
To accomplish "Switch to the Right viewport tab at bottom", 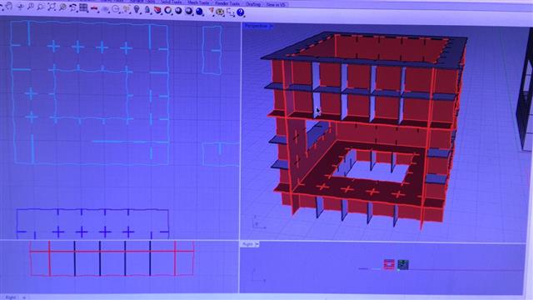I will point(11,297).
